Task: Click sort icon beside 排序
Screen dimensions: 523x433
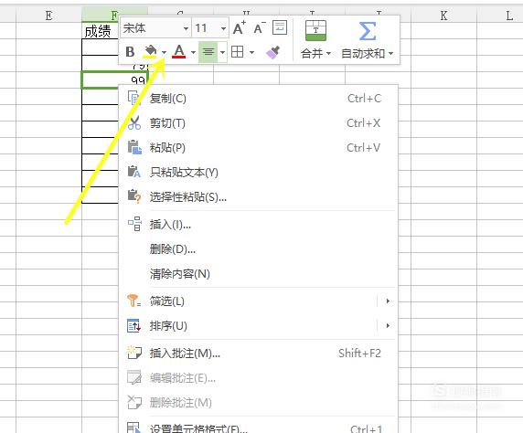Action: [133, 326]
